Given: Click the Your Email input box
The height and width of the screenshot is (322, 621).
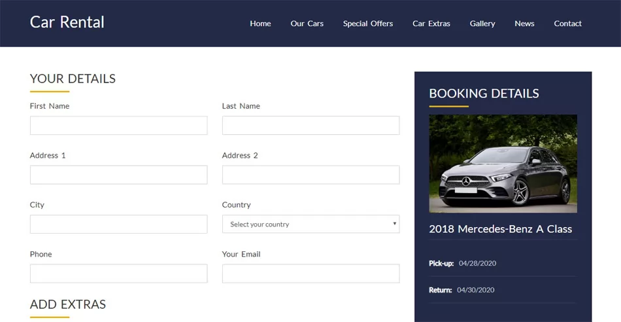Looking at the screenshot, I should [x=310, y=274].
